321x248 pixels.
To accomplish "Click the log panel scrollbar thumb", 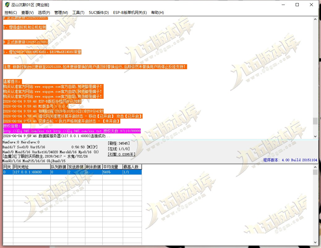I will 315,121.
